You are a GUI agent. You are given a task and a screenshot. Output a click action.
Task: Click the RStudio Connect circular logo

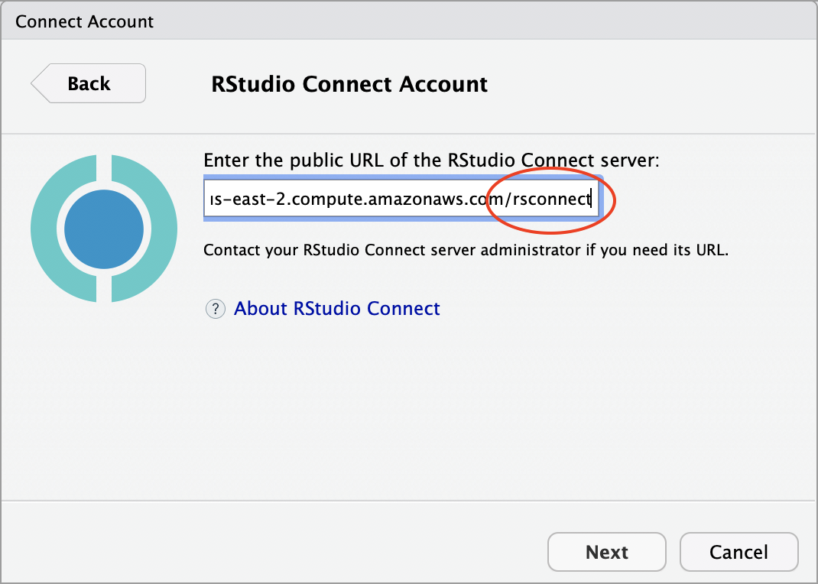(x=104, y=229)
